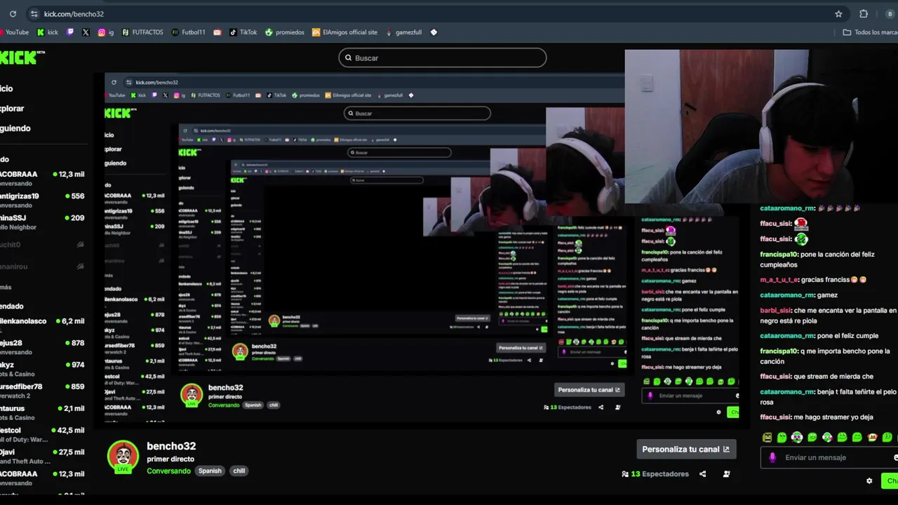Open Explorar in the sidebar
This screenshot has width=898, height=505.
[12, 109]
